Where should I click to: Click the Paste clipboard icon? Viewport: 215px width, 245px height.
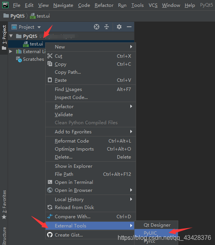pos(50,80)
